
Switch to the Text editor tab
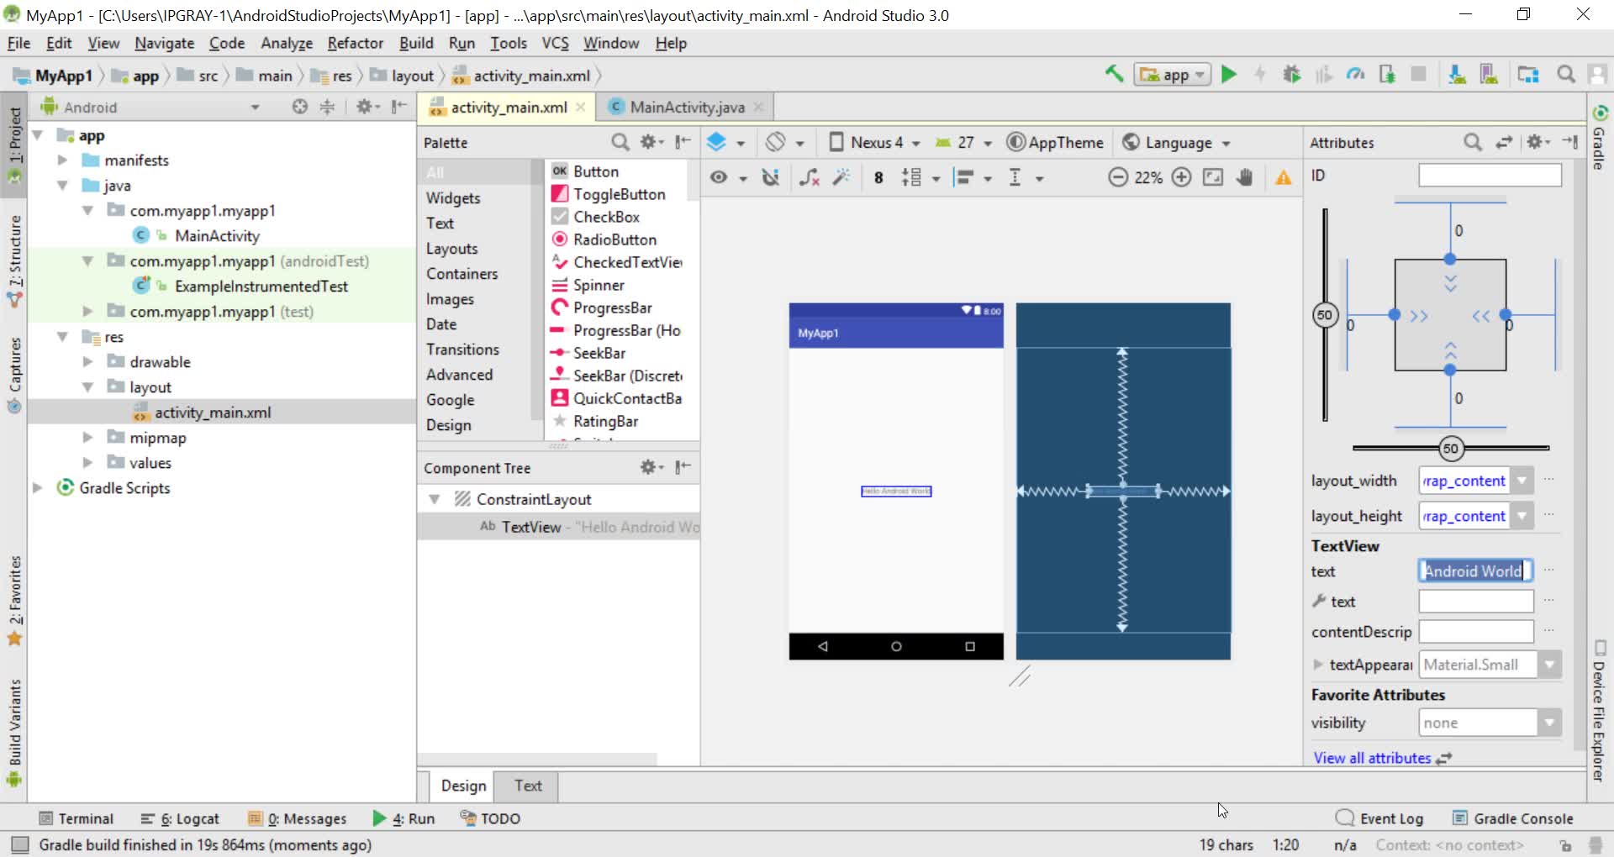click(x=528, y=786)
